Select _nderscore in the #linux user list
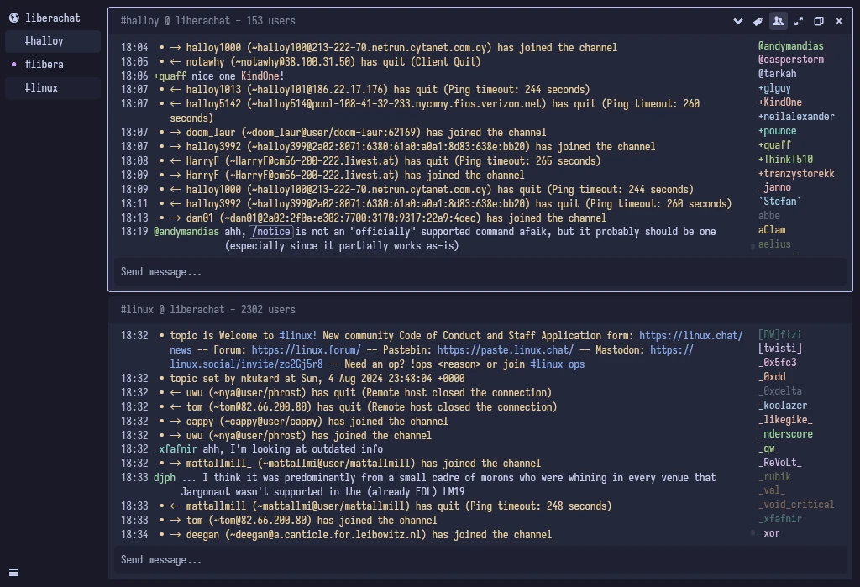This screenshot has width=860, height=587. 785,434
